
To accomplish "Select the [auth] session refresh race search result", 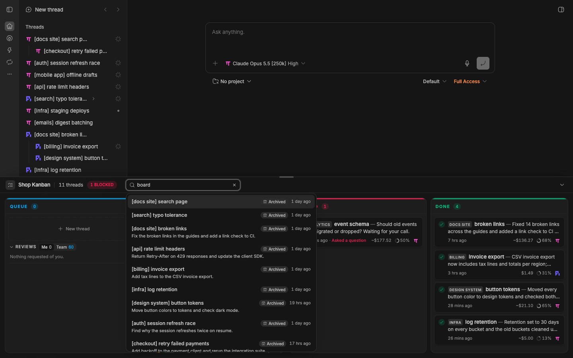I will 221,327.
